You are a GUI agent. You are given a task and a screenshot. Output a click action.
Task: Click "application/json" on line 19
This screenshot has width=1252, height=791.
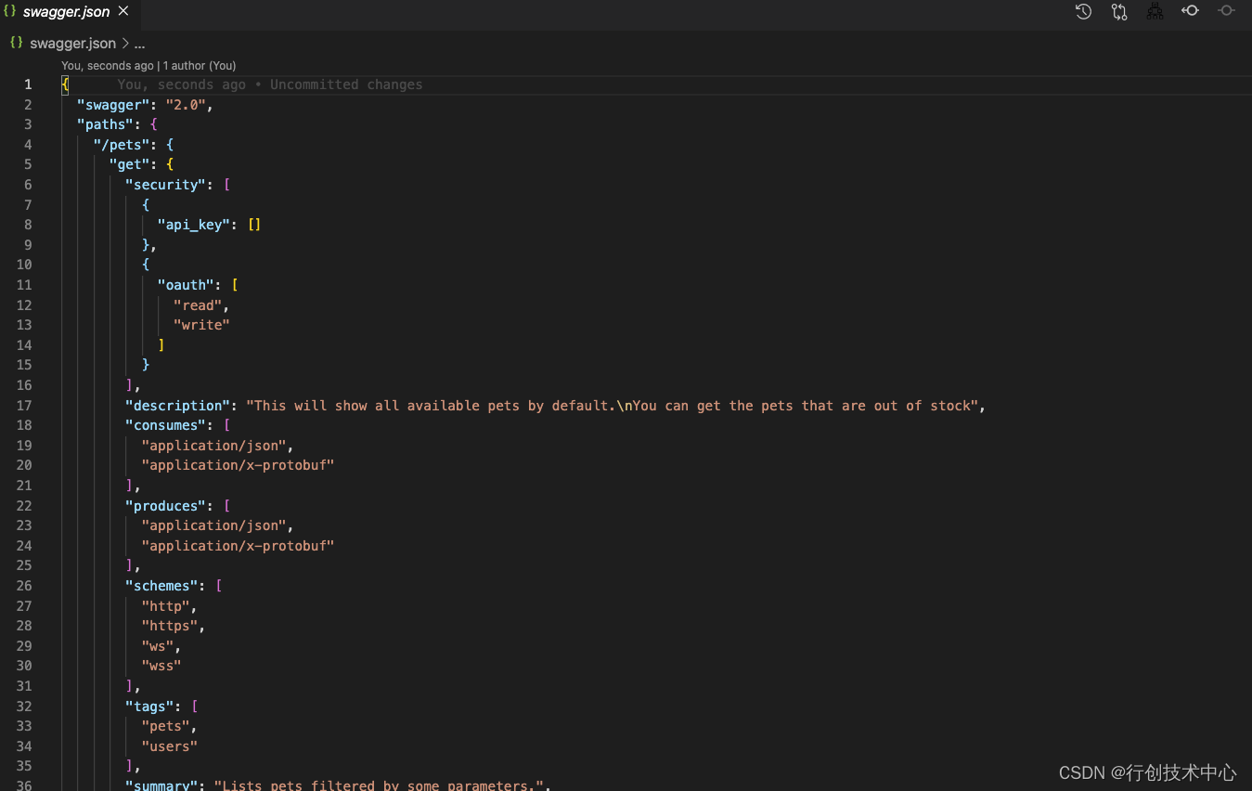(x=213, y=446)
